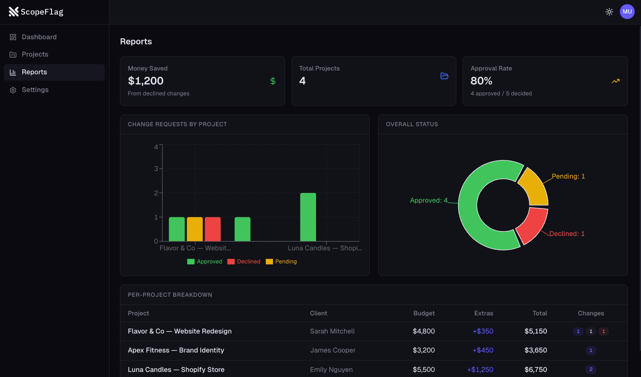Click the tall green bar for Luna Candles
This screenshot has height=377, width=641.
(308, 217)
